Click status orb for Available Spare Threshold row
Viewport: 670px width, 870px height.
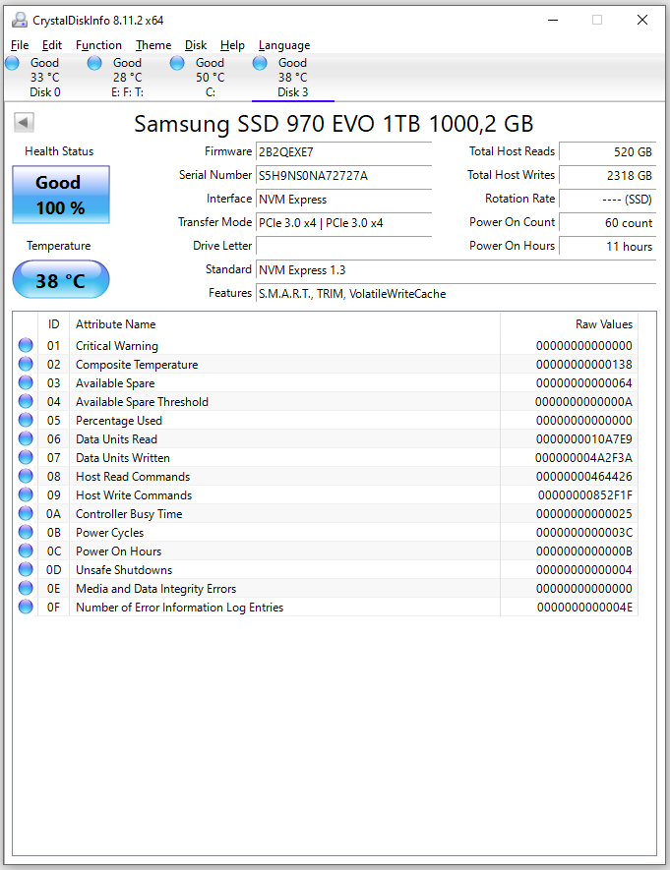click(26, 401)
